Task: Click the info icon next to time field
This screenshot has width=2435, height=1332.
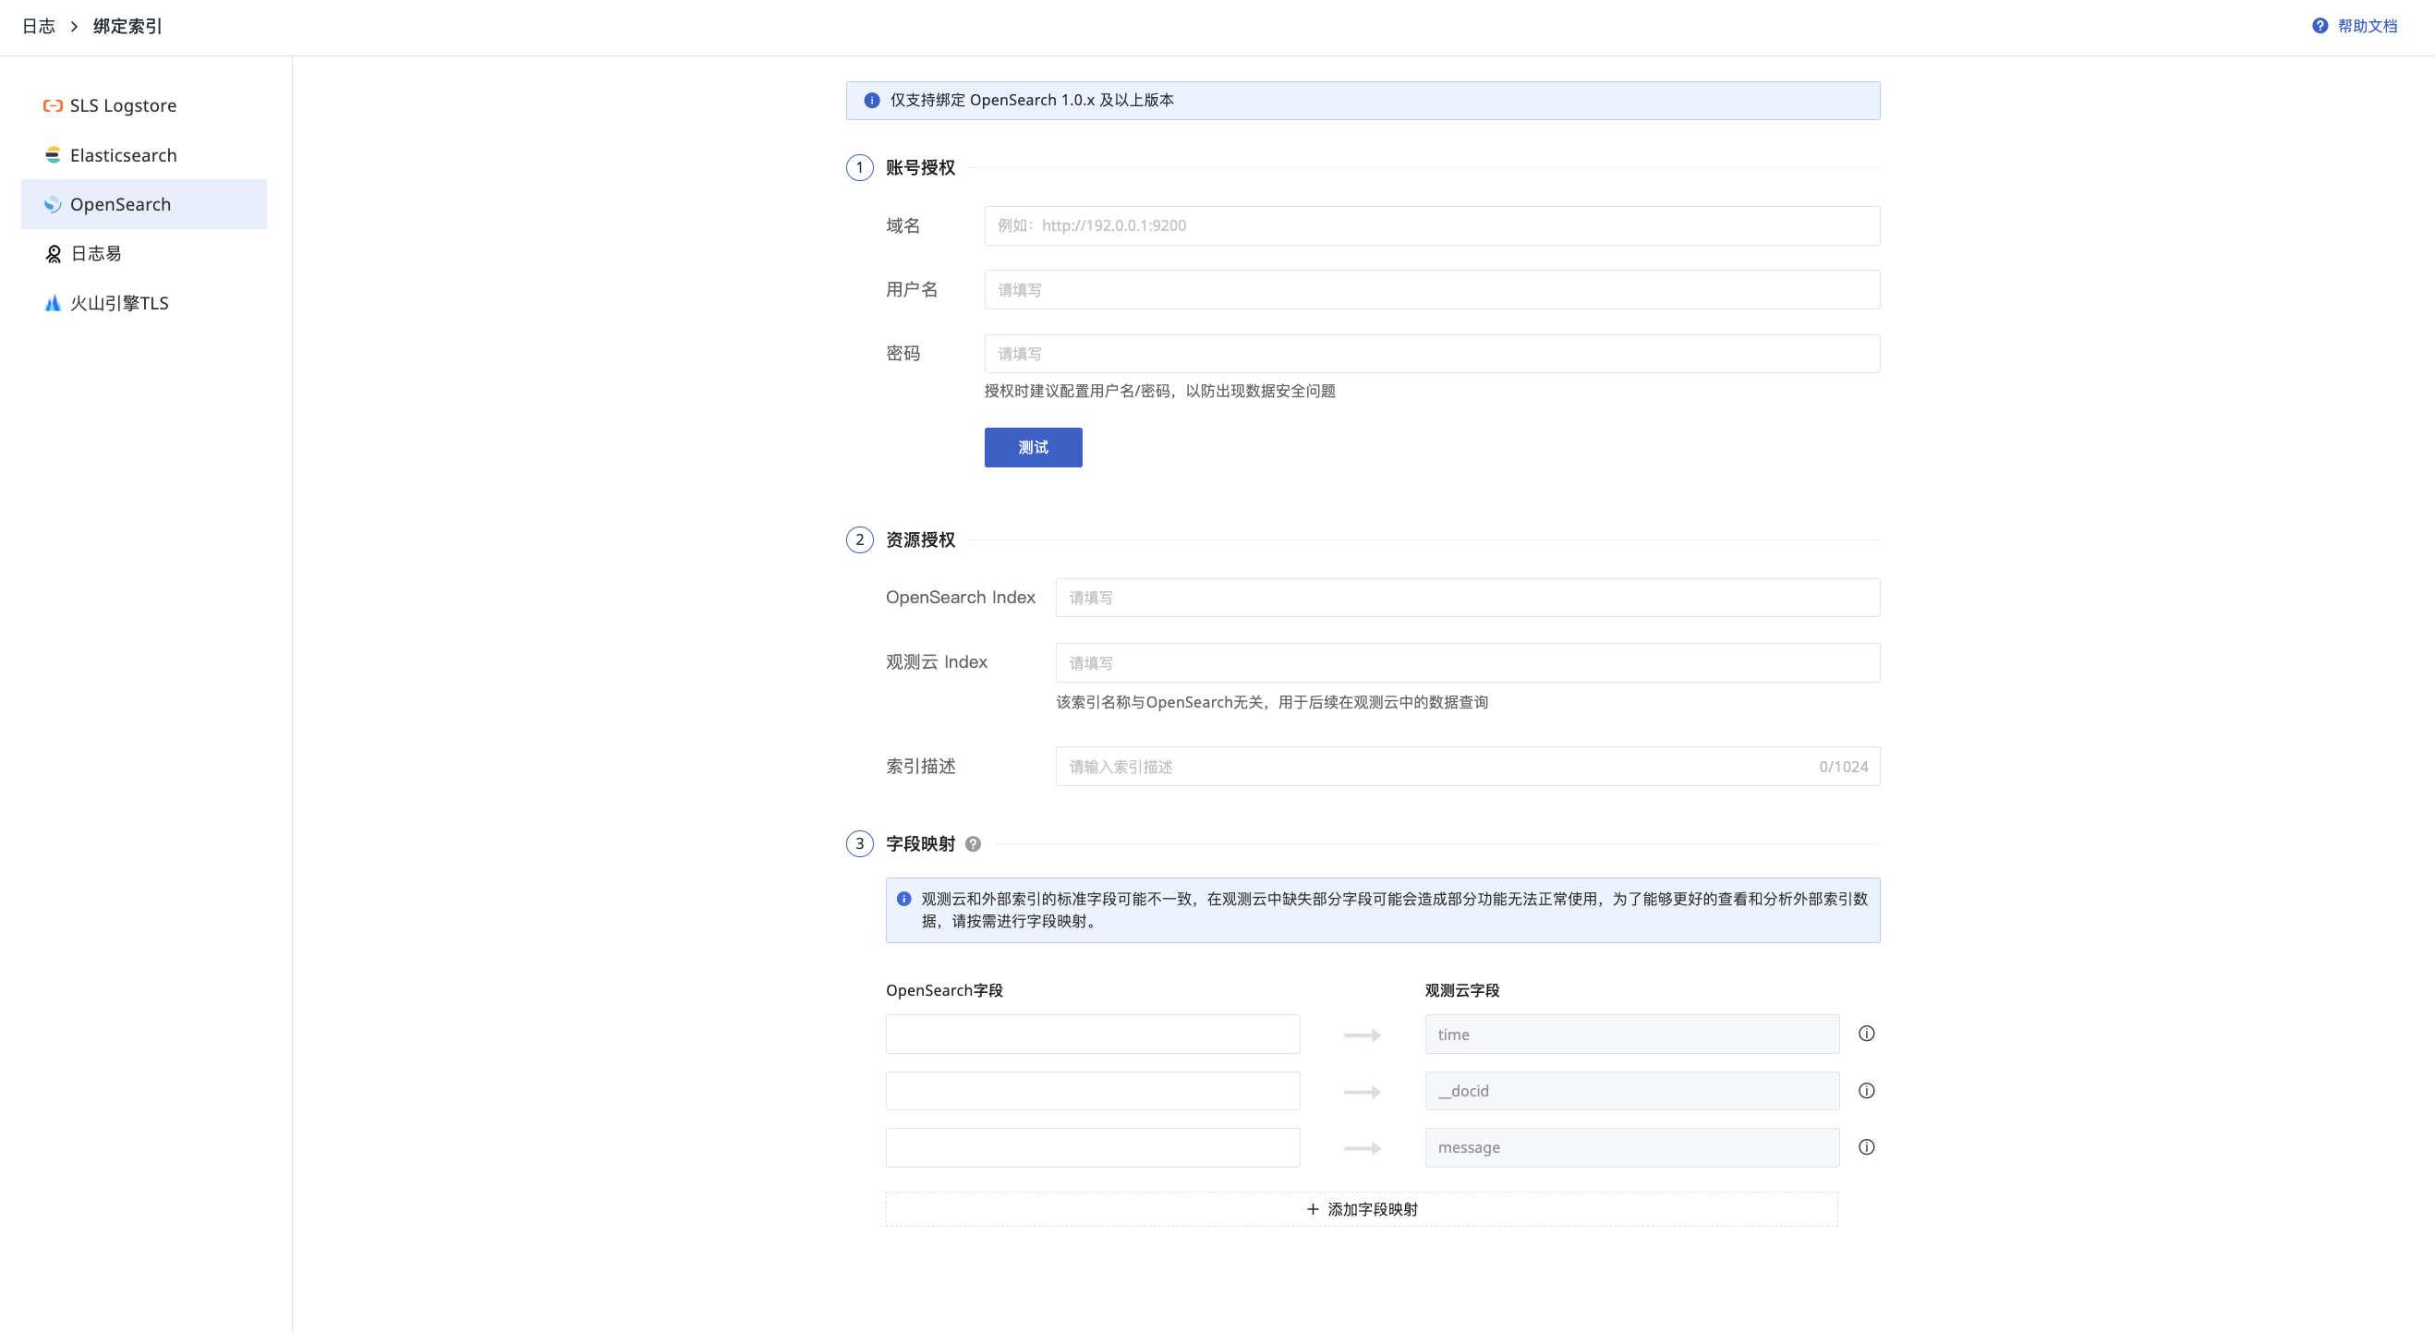Action: point(1866,1034)
